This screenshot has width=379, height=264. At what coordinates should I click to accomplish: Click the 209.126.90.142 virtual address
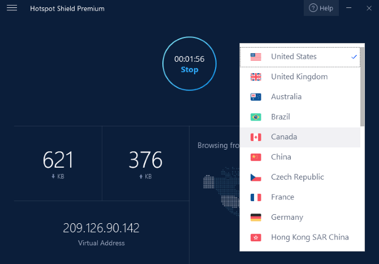click(101, 228)
